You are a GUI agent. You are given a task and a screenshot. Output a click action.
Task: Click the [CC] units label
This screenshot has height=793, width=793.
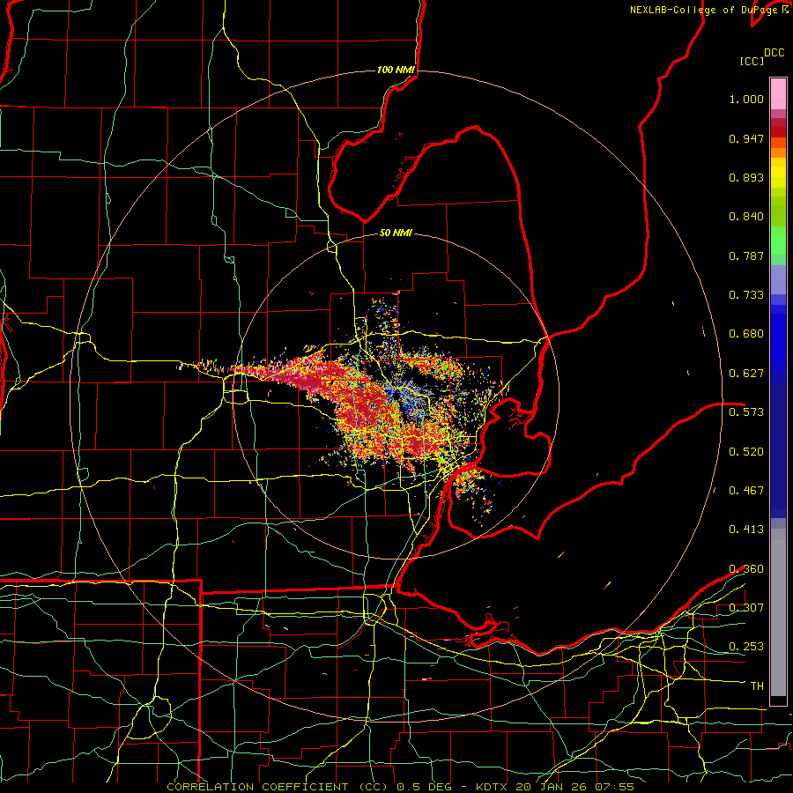pos(752,61)
